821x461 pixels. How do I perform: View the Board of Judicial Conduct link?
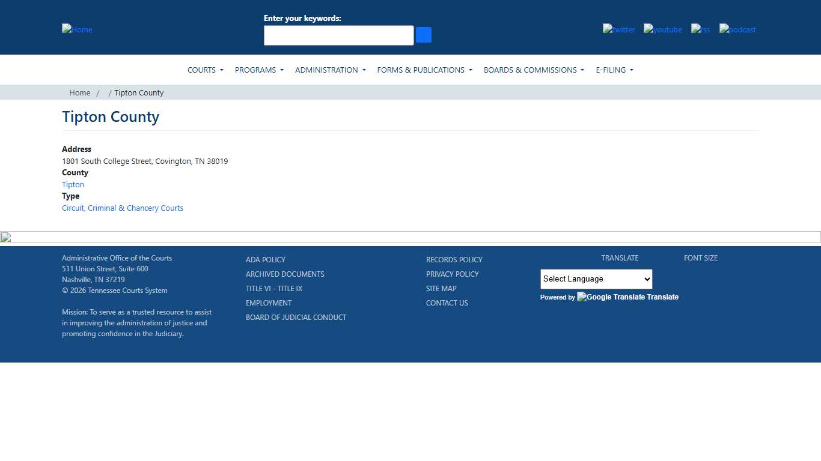[296, 318]
